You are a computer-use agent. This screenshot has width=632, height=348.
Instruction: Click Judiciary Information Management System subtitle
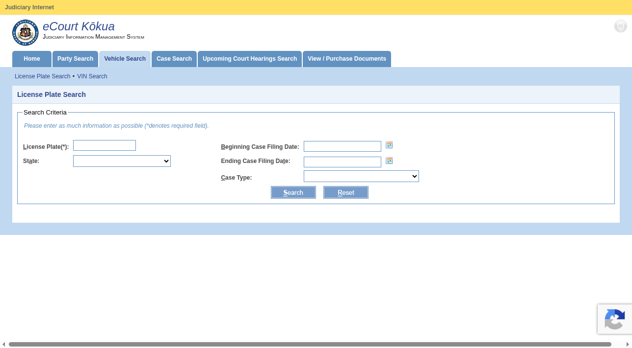(x=93, y=37)
